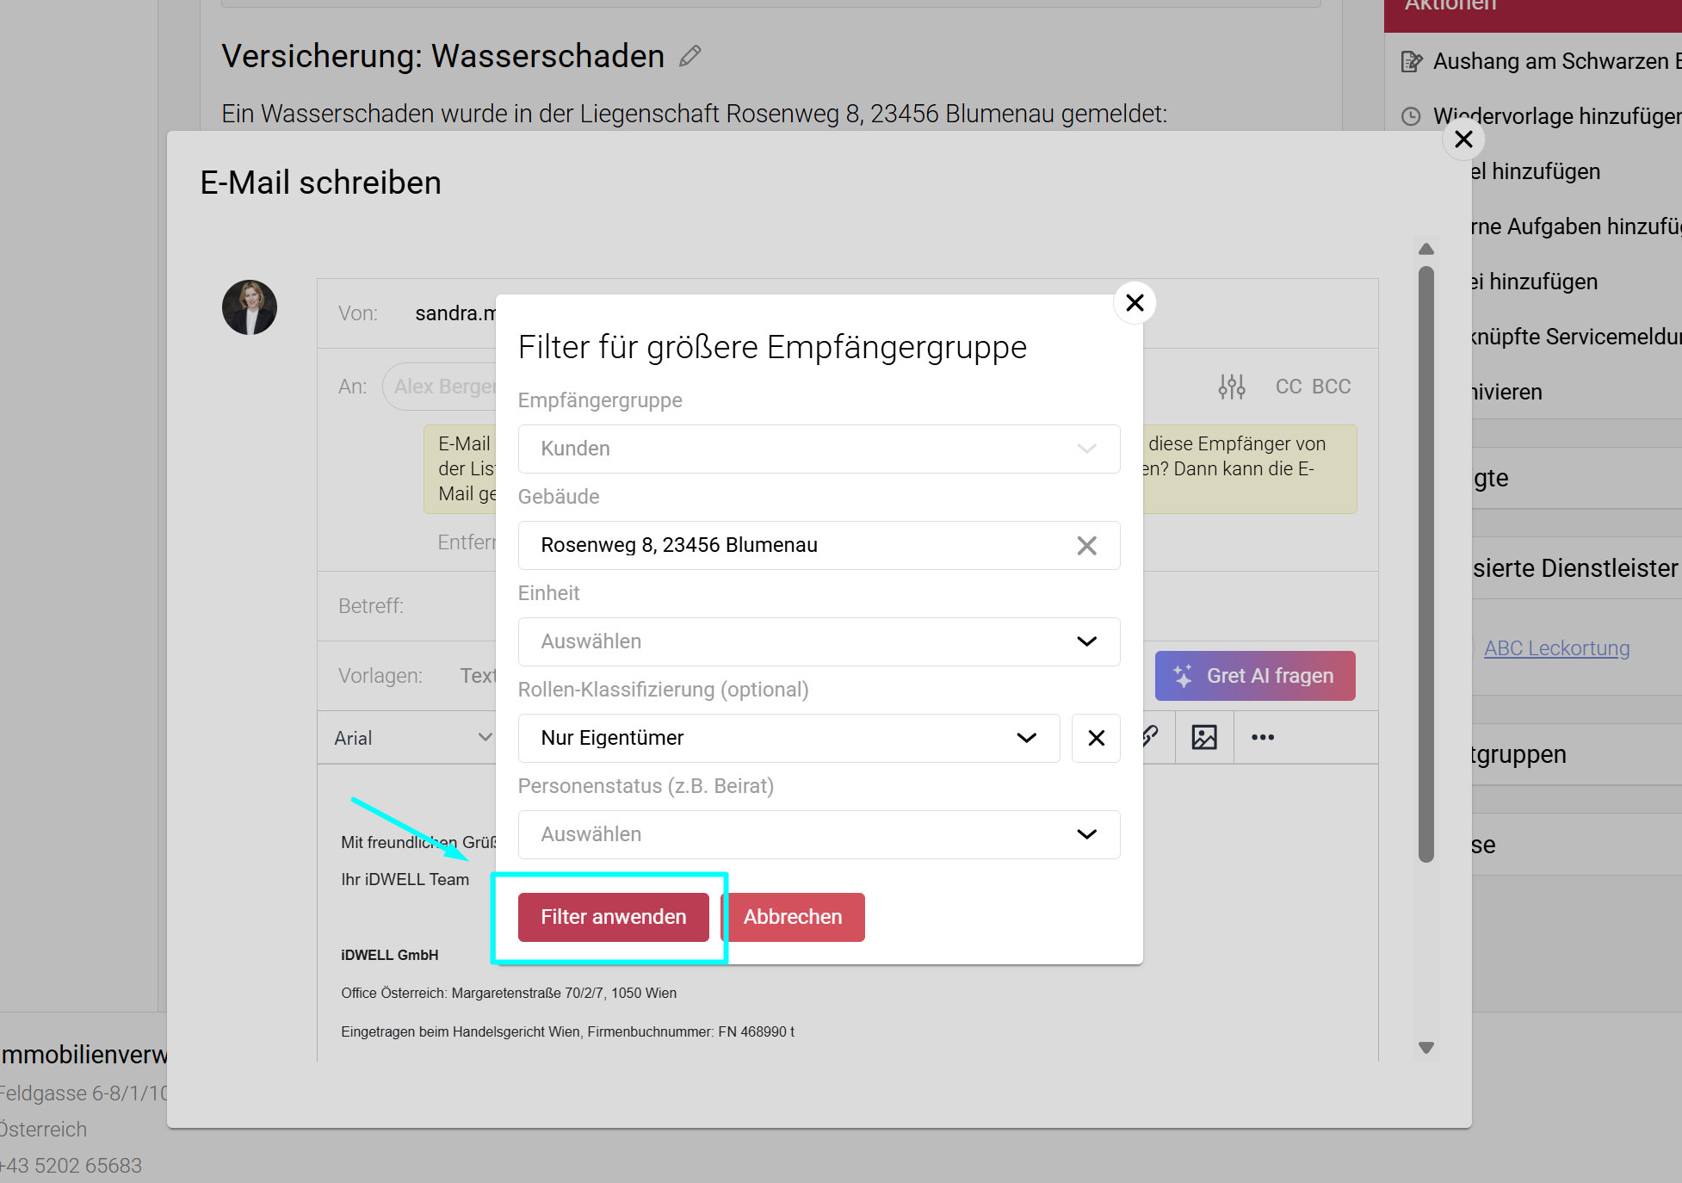Screen dimensions: 1682x1183
Task: Open the ABC Leckortung link
Action: click(x=1556, y=648)
